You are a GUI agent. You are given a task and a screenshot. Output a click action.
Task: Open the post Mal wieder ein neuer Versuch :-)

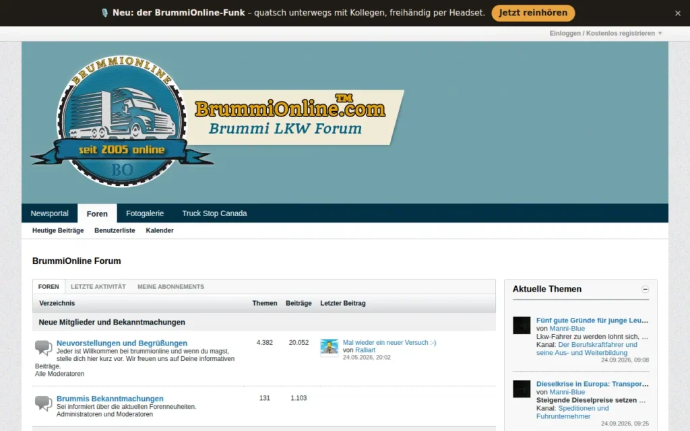point(389,343)
